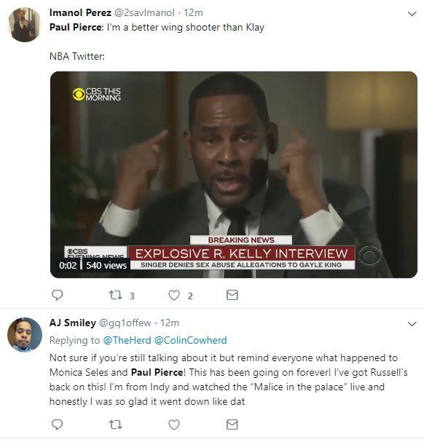
Task: Open the 12m timestamp on AJ Smiley tweet
Action: pos(170,323)
